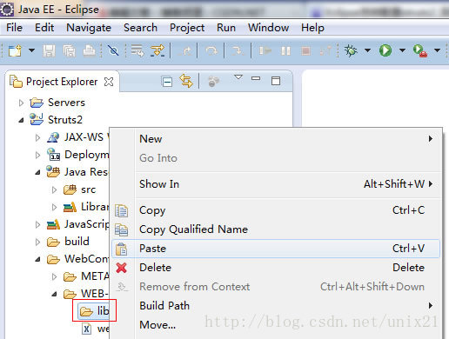Open the Run dropdown arrow
The height and width of the screenshot is (339, 449).
[x=402, y=50]
